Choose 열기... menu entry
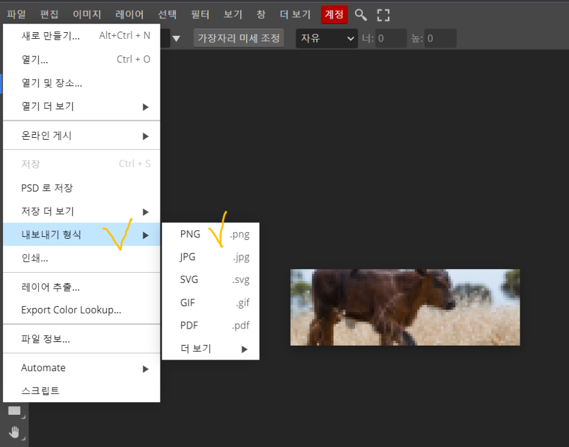Viewport: 569px width, 447px height. coord(81,59)
